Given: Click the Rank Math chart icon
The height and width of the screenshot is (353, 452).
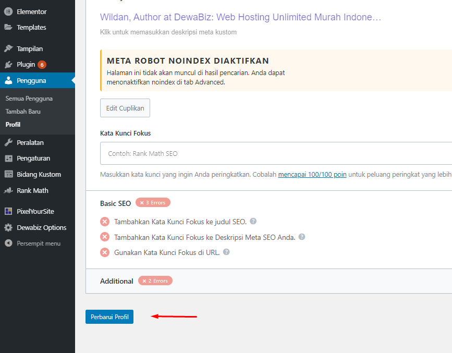Looking at the screenshot, I should pos(8,190).
